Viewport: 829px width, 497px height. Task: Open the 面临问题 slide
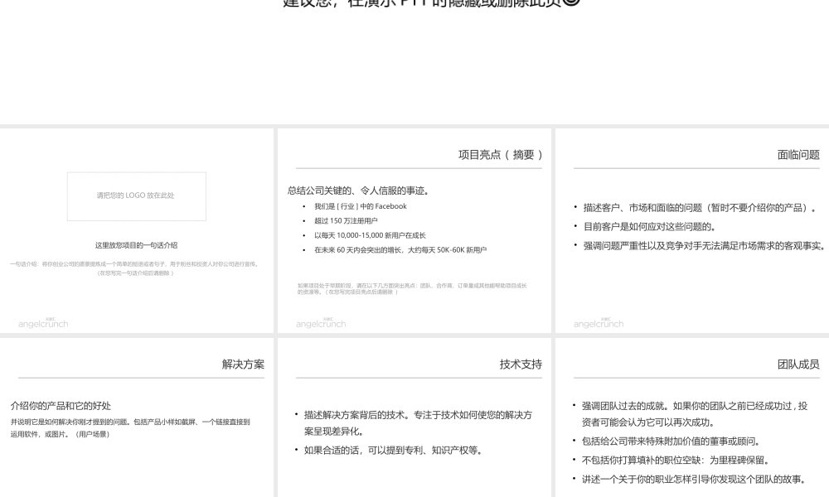coord(692,232)
